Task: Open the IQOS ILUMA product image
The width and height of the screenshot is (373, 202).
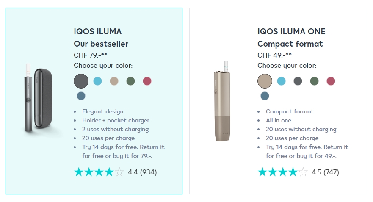Action: (x=39, y=97)
